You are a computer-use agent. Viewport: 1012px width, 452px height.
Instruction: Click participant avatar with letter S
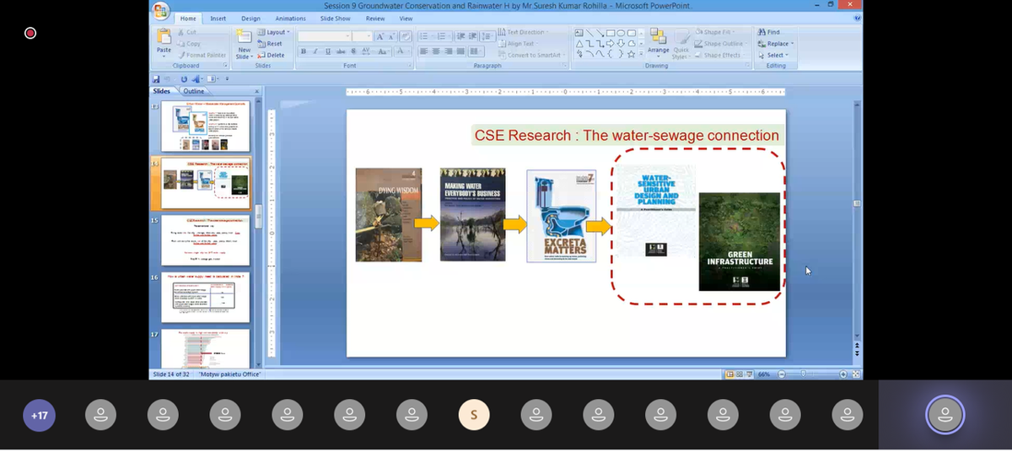pyautogui.click(x=474, y=415)
